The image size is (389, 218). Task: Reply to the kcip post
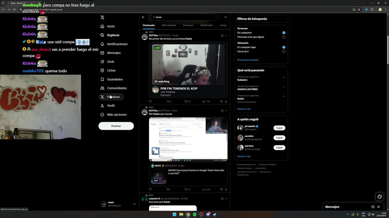[150, 101]
